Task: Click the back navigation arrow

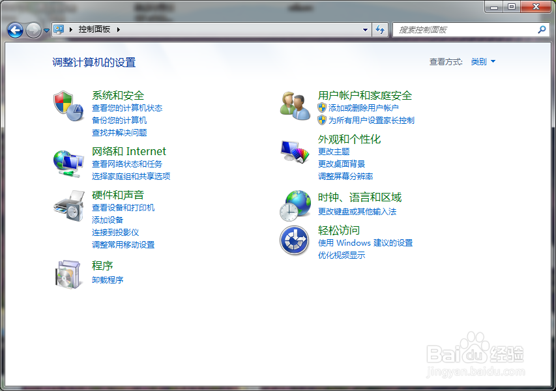Action: coord(14,29)
